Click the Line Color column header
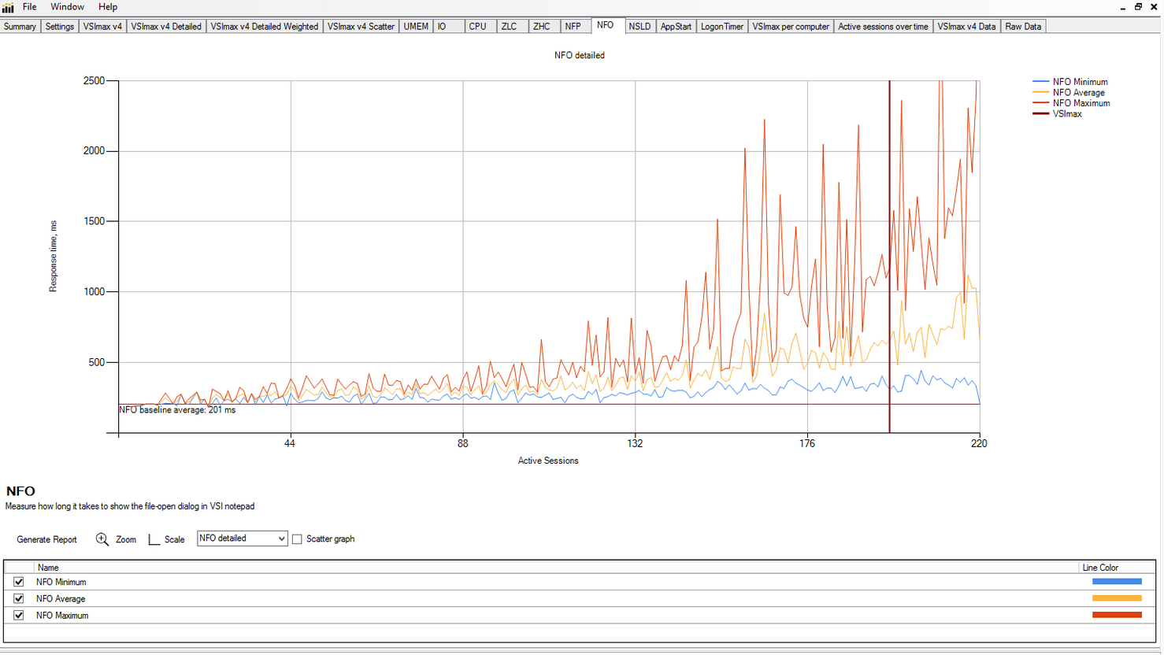This screenshot has width=1164, height=655. click(x=1100, y=568)
